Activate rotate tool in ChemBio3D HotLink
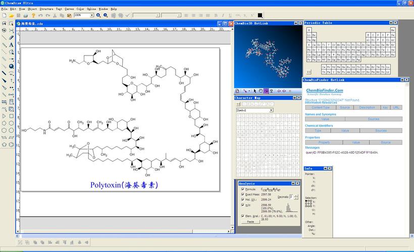The height and width of the screenshot is (252, 414). 266,91
